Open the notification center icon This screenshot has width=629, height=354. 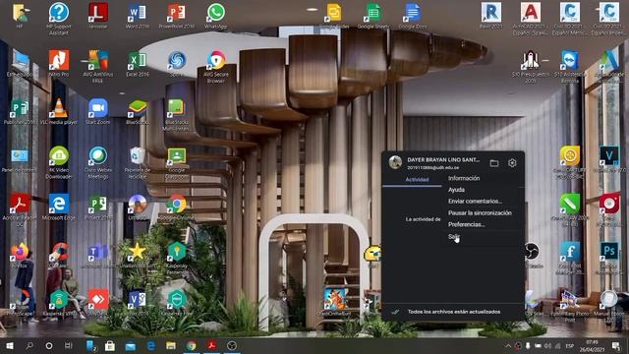tap(616, 345)
